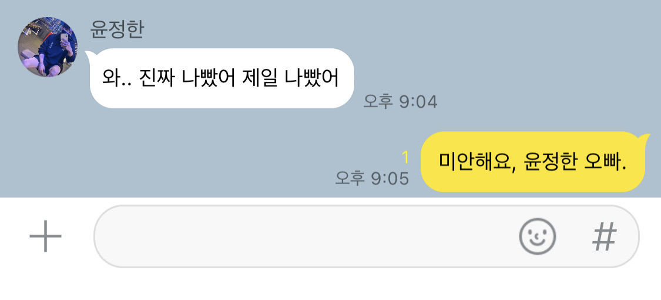Open profile from the circular avatar

click(x=48, y=47)
